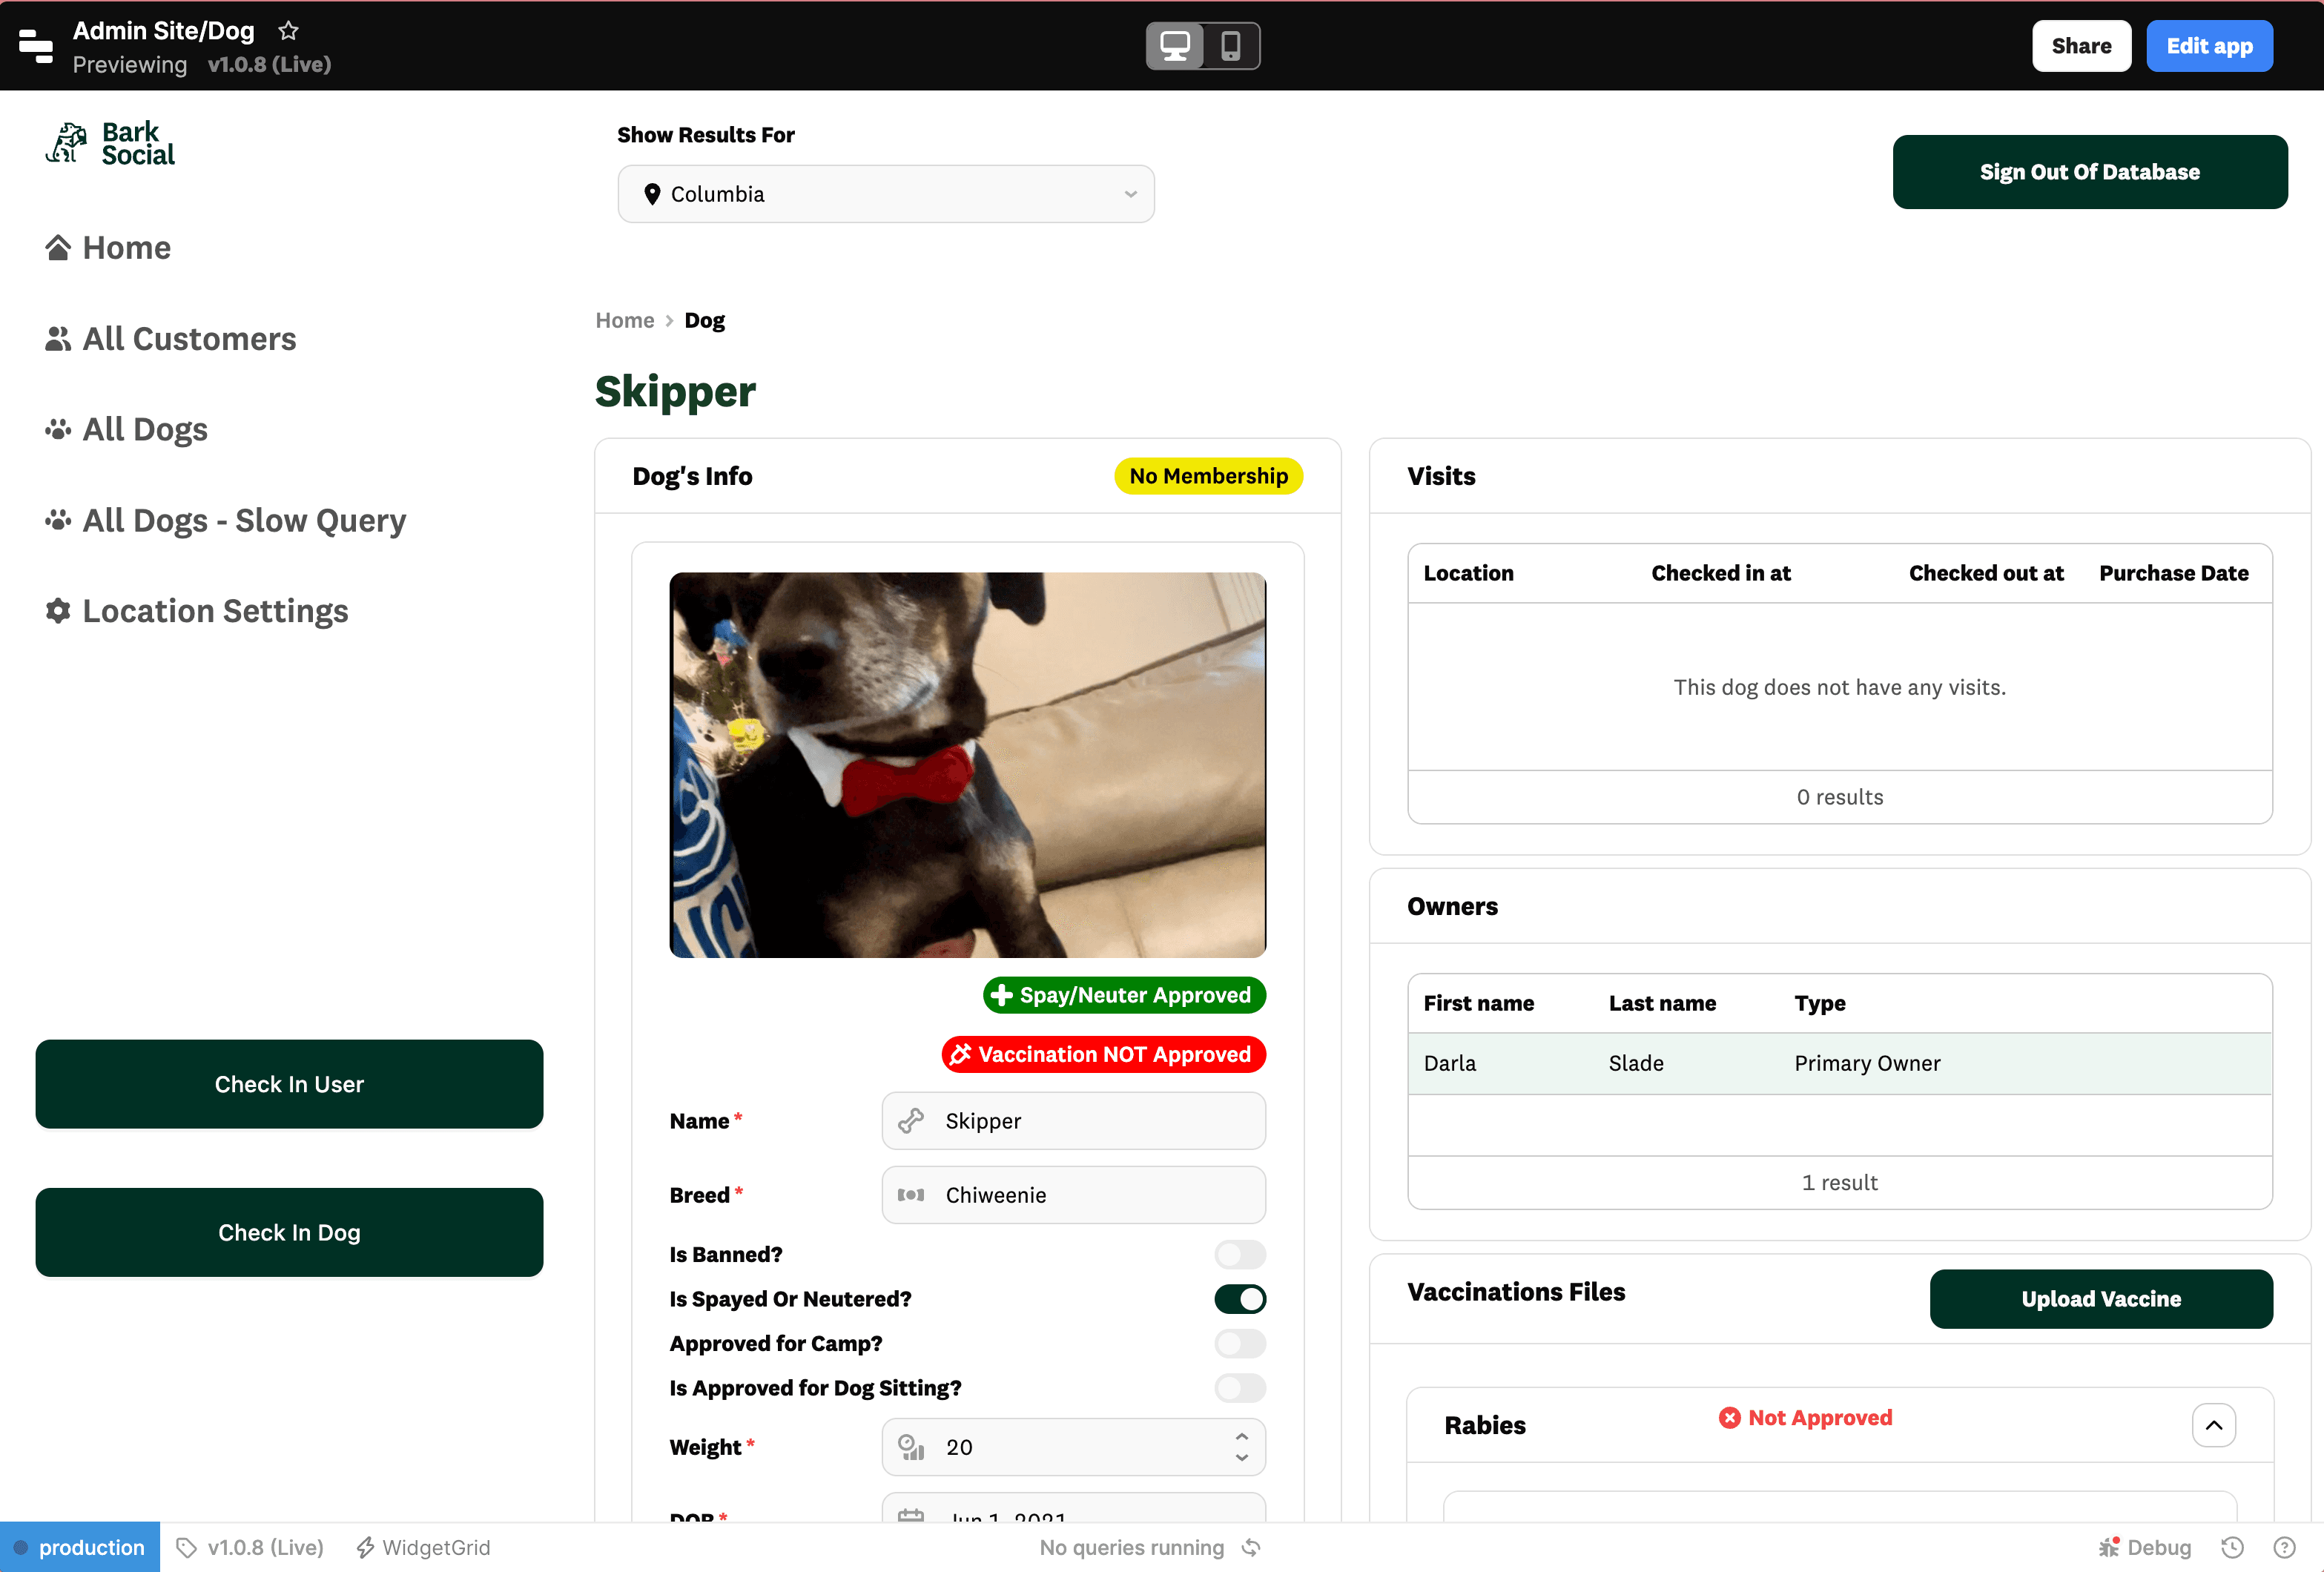Click the red X icon next to Not Approved
The image size is (2324, 1572).
tap(1729, 1418)
